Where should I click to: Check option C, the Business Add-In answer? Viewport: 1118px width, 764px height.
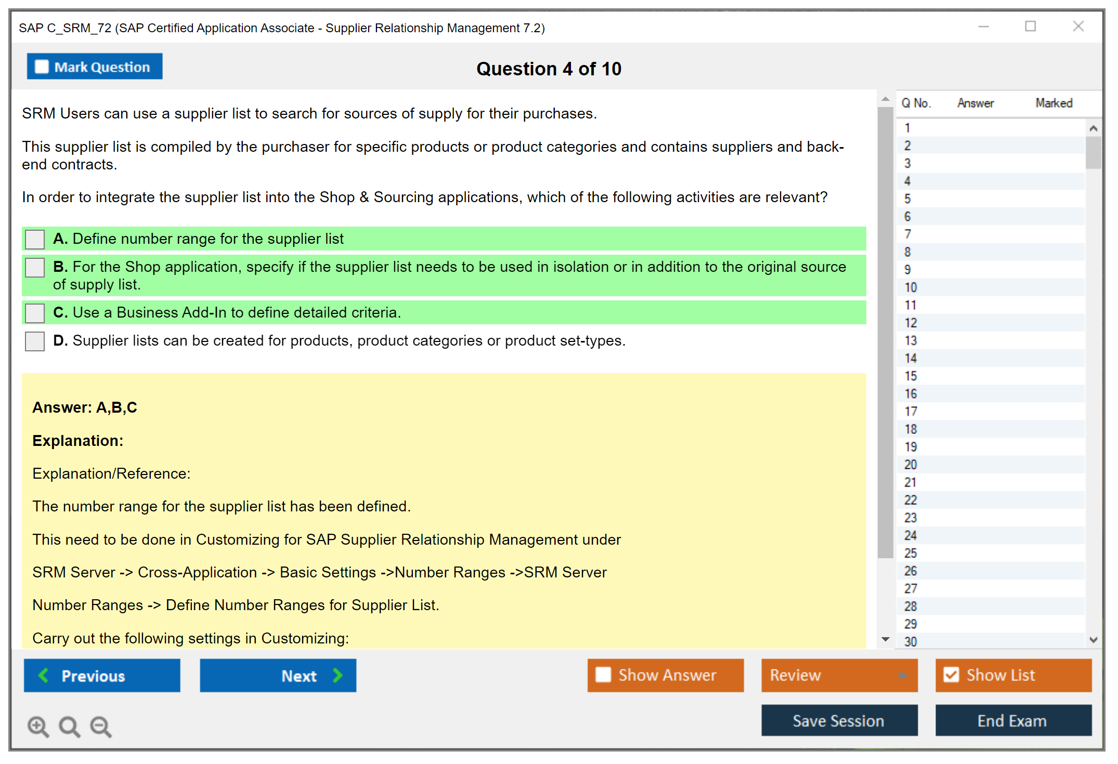(x=35, y=313)
